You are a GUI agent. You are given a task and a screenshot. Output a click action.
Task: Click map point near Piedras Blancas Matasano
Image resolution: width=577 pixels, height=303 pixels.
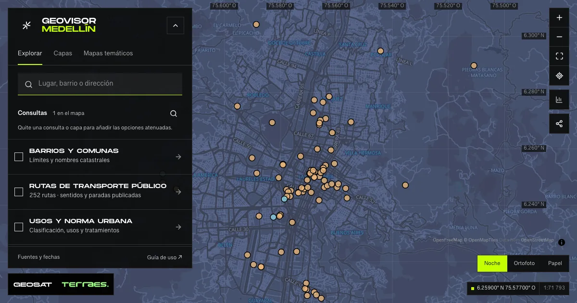(474, 65)
